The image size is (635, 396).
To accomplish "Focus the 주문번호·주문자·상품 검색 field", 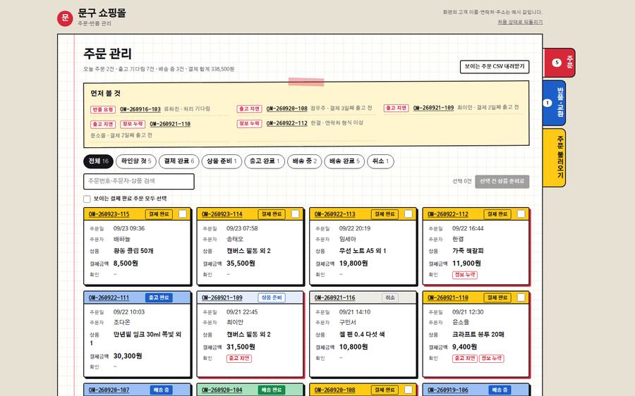I will click(x=139, y=181).
